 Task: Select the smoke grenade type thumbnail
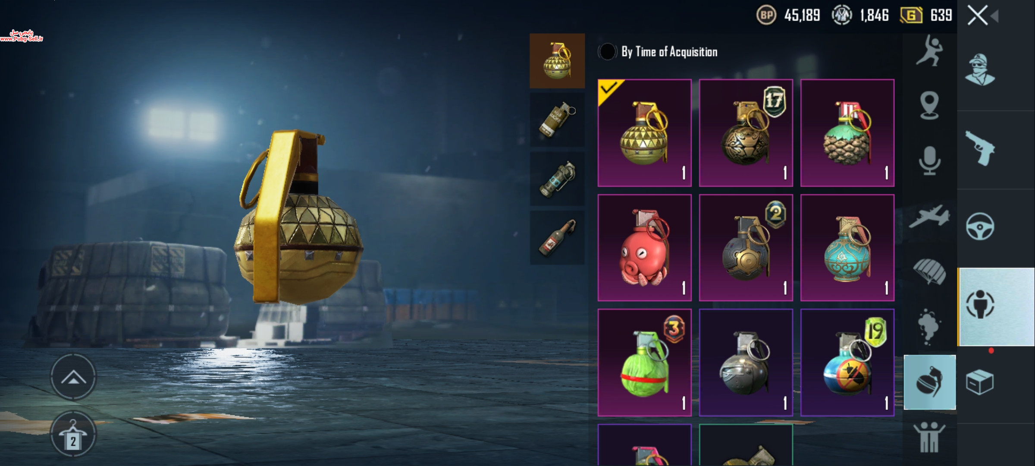tap(557, 120)
